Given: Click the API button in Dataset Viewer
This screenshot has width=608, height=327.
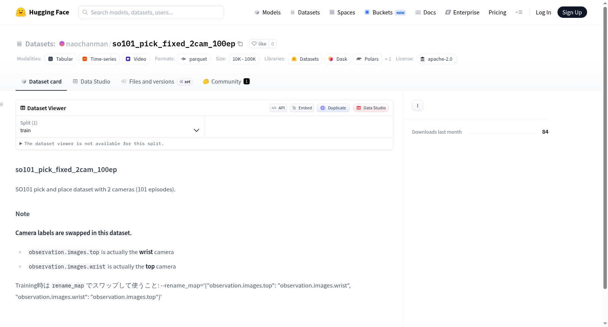Looking at the screenshot, I should (278, 108).
